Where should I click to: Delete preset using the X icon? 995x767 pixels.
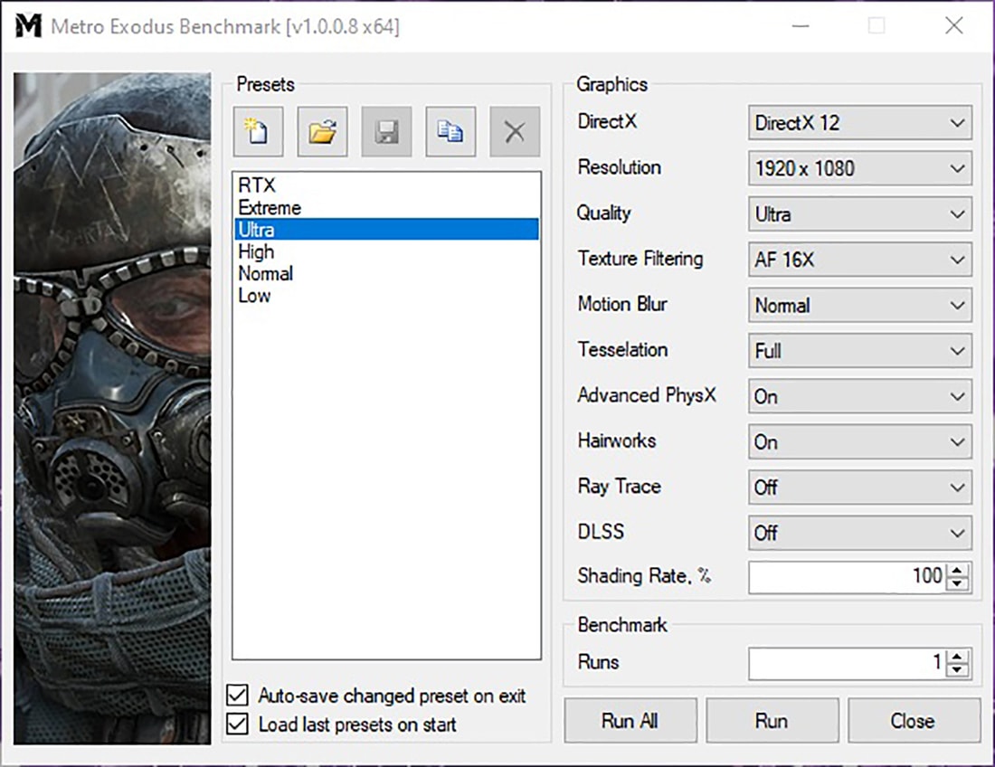click(515, 132)
